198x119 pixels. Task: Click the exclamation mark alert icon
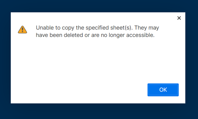click(22, 30)
